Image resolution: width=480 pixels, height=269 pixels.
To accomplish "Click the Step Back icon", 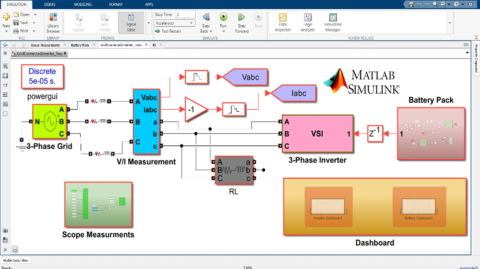I will [x=206, y=17].
